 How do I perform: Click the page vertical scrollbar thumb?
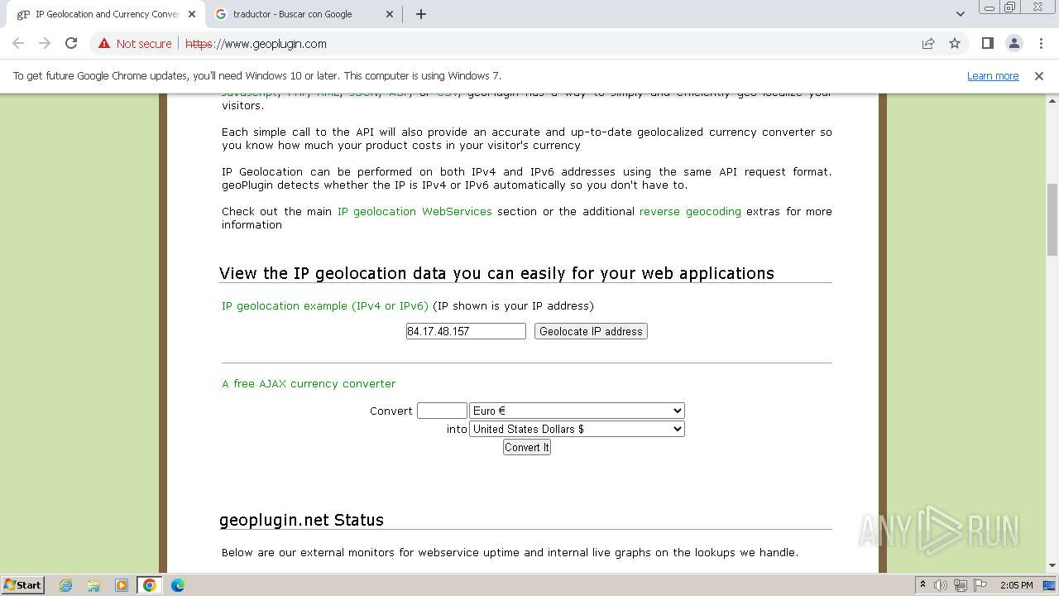(x=1052, y=219)
